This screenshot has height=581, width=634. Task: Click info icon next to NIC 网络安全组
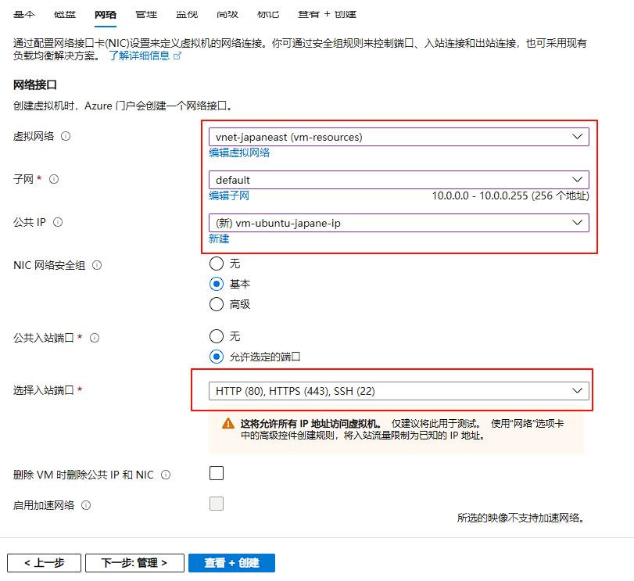pyautogui.click(x=97, y=265)
